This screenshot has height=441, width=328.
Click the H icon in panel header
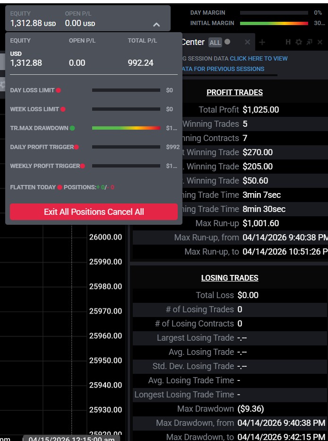(x=288, y=43)
